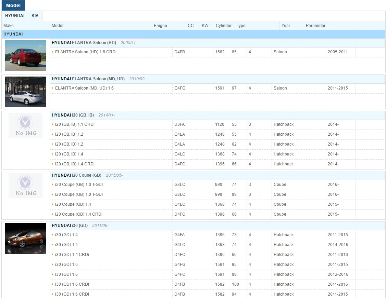This screenshot has height=298, width=387.
Task: Open the Model tab
Action: (13, 5)
